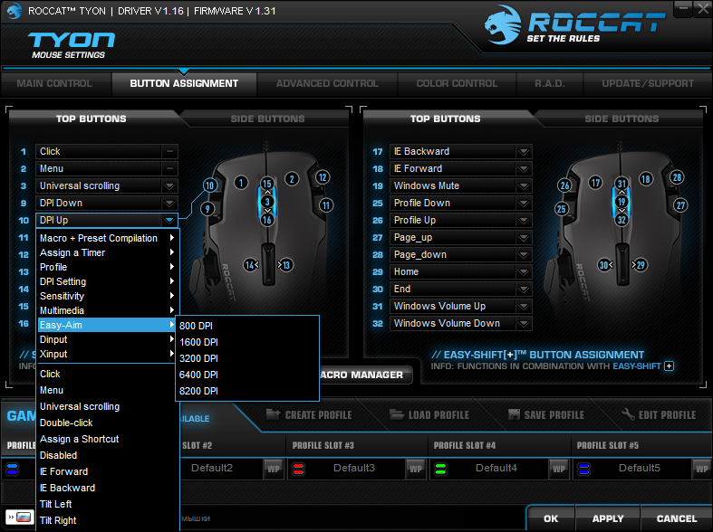Click button marker 14 on left mouse
Viewport: 713px width, 532px height.
tap(251, 265)
